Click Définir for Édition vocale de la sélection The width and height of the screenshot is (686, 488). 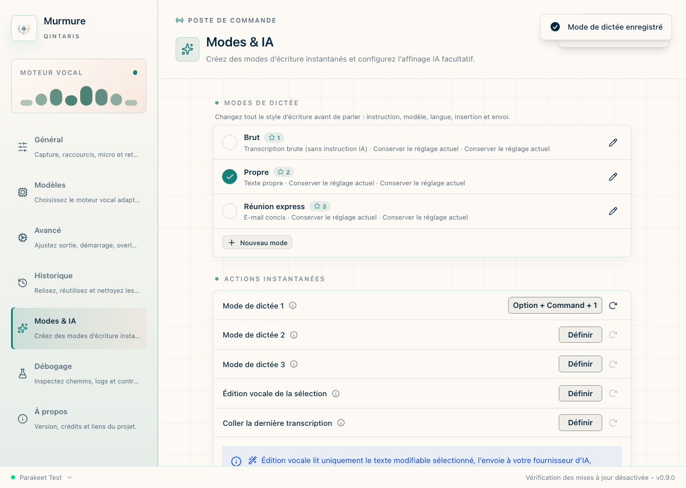tap(580, 393)
